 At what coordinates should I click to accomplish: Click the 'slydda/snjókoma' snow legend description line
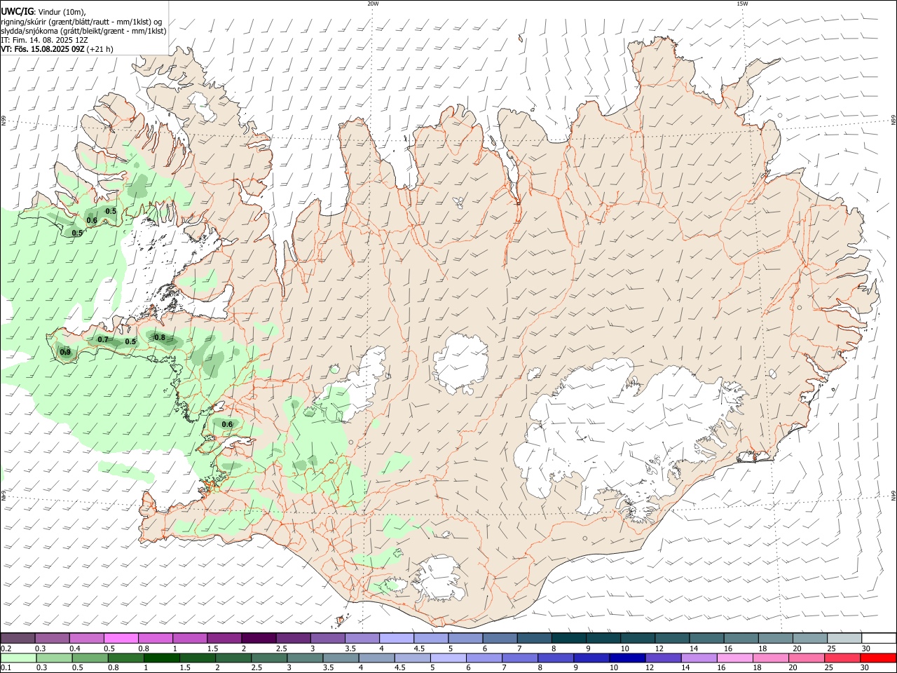(83, 31)
